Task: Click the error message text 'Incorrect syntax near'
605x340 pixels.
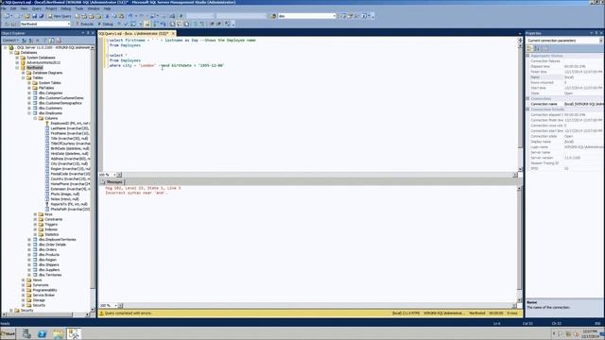Action: coord(136,193)
